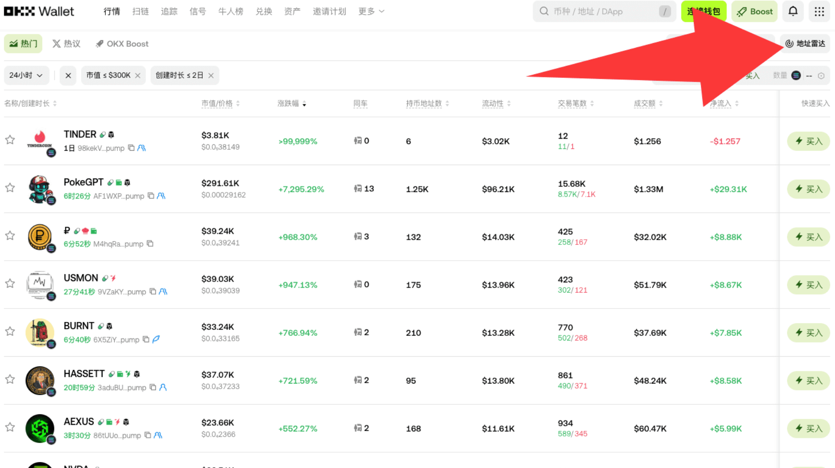Copy the USMON contract address

coord(153,292)
